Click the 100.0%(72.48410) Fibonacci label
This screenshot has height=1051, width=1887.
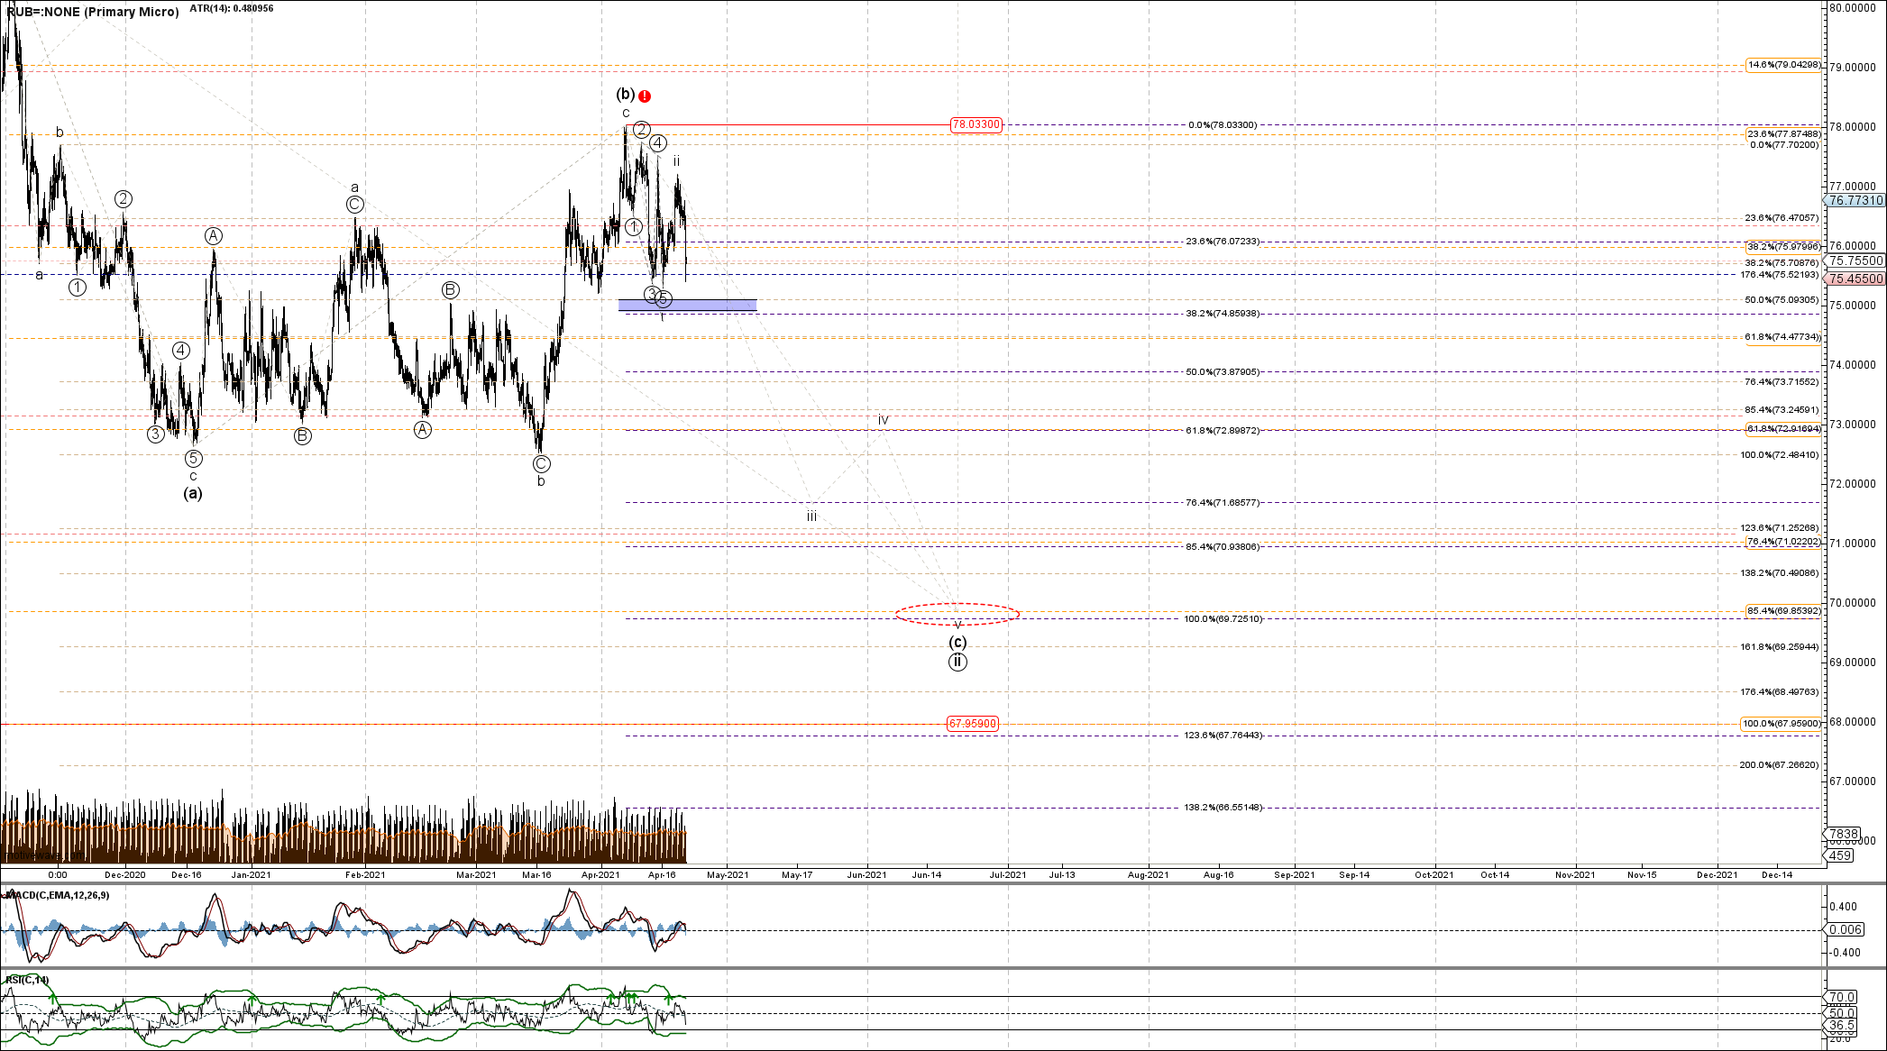tap(1780, 455)
